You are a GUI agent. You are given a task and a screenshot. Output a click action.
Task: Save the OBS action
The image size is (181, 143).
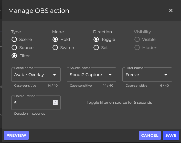tap(171, 135)
